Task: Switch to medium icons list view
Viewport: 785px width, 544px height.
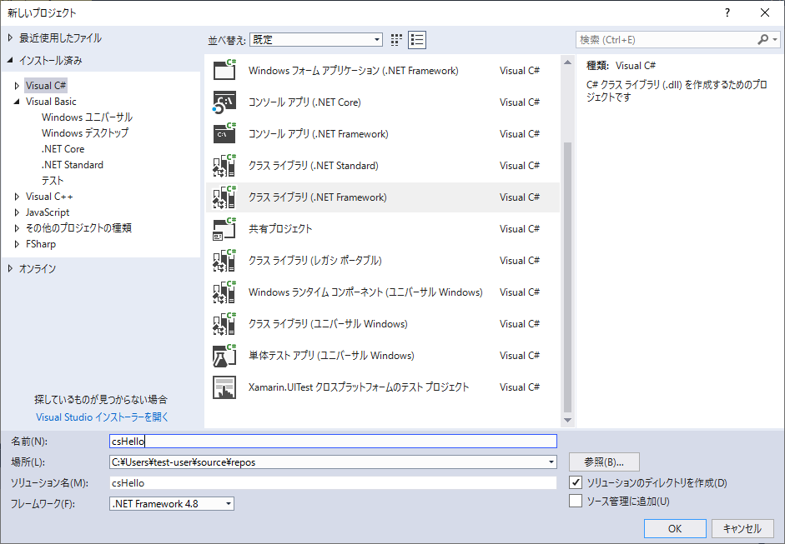Action: 417,40
